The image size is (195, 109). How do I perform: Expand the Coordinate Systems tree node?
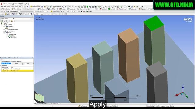[x=4, y=30]
